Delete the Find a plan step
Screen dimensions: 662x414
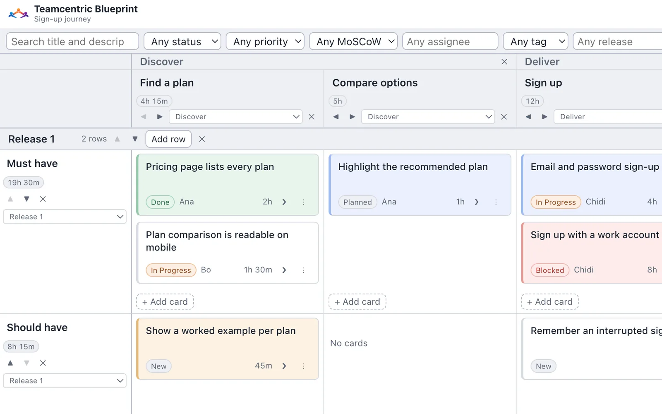312,117
